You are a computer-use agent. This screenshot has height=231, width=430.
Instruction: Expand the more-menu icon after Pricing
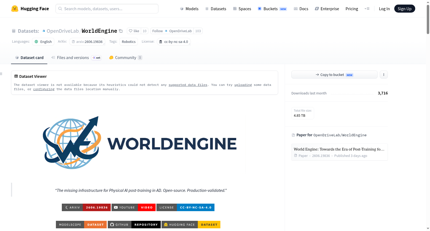tap(367, 9)
